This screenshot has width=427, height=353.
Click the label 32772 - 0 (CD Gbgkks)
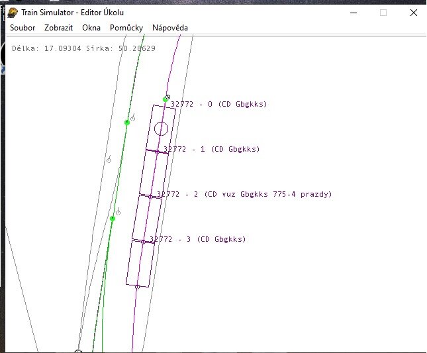click(218, 104)
